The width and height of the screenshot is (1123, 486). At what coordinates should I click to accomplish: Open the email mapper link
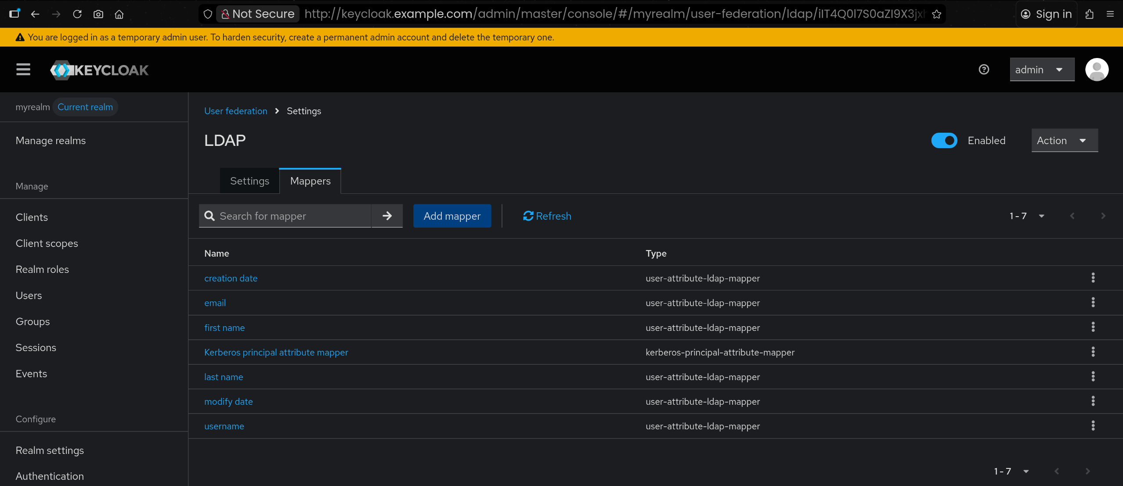coord(215,303)
